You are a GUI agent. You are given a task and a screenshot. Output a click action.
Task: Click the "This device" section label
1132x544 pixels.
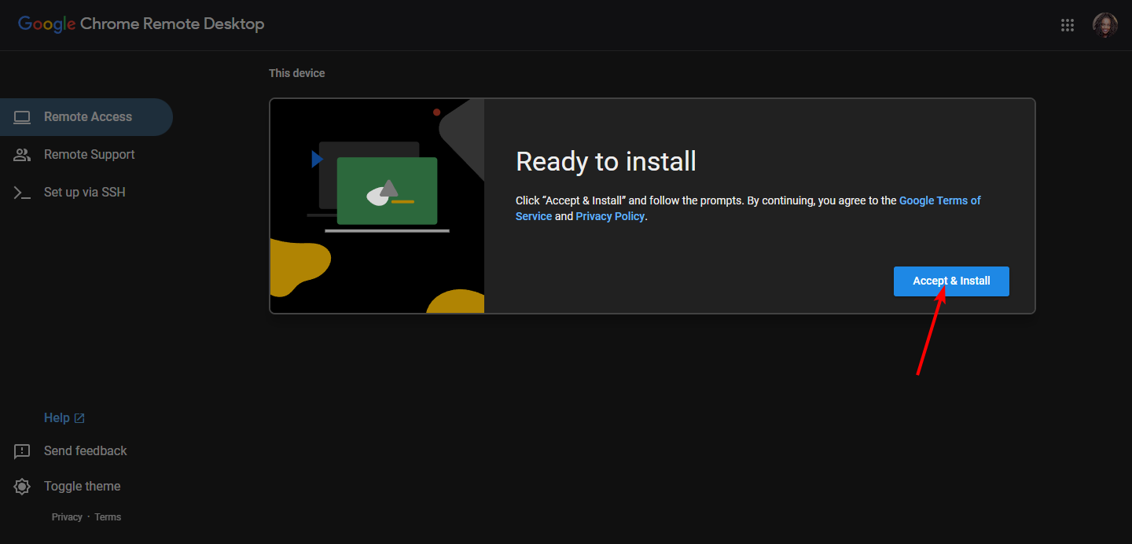pyautogui.click(x=296, y=73)
